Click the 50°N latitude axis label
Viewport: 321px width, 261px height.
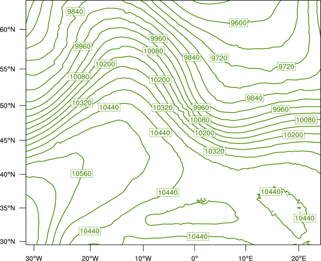click(x=8, y=106)
